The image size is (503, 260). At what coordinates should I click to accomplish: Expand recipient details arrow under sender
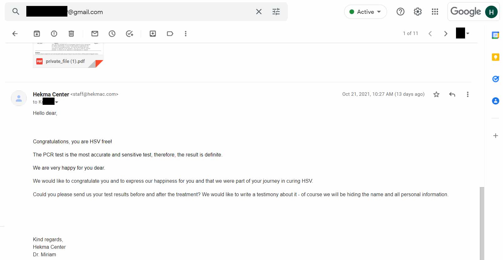56,102
